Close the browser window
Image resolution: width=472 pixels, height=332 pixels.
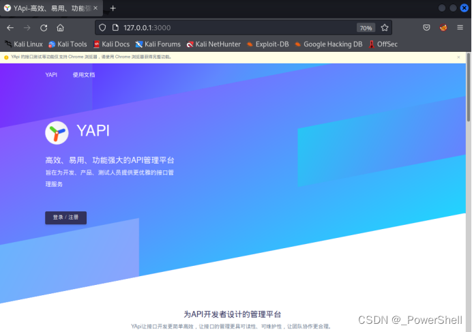464,8
